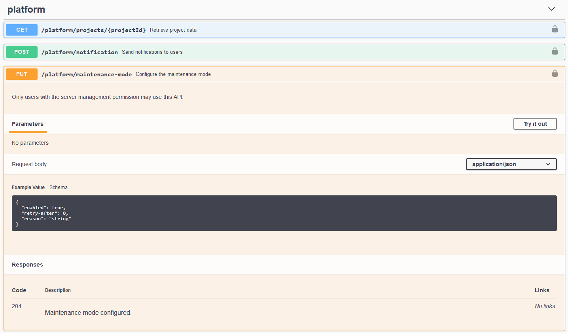Click the orange PUT method badge

[x=22, y=74]
